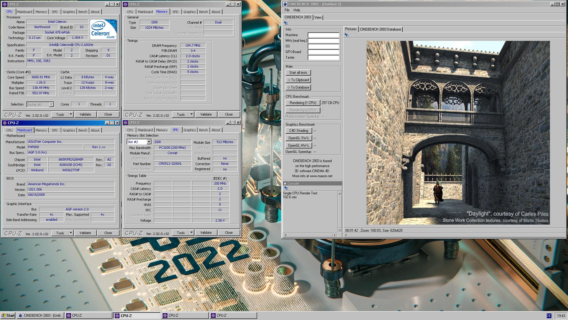Click the pin icon under CINEBENCH 2003 tab
This screenshot has width=568, height=320.
tap(286, 23)
